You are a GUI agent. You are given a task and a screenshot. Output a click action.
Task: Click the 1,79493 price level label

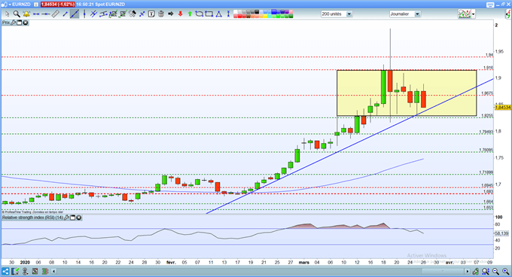486,132
